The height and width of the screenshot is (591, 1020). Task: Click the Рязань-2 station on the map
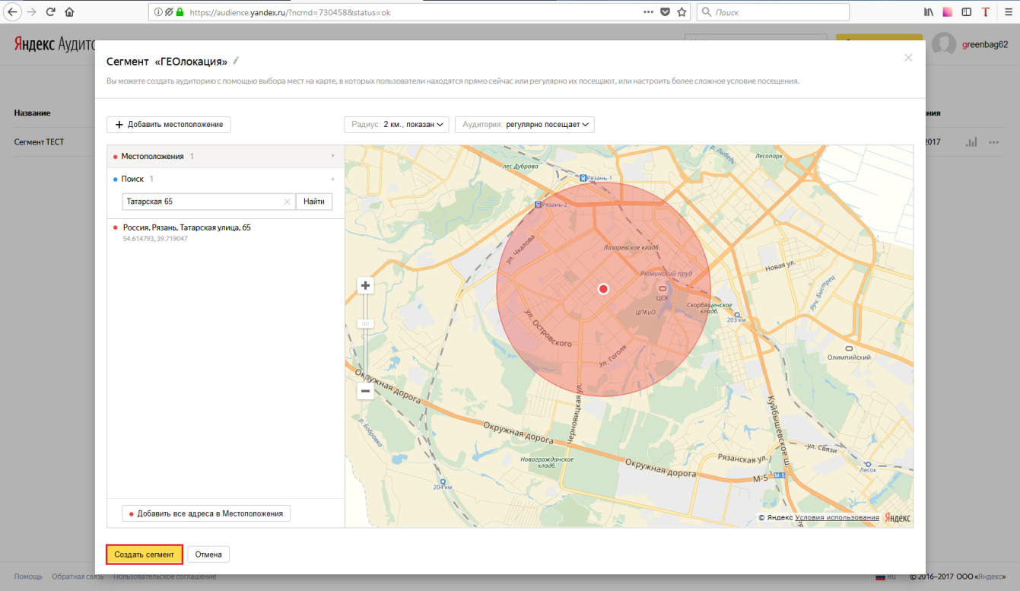(551, 205)
